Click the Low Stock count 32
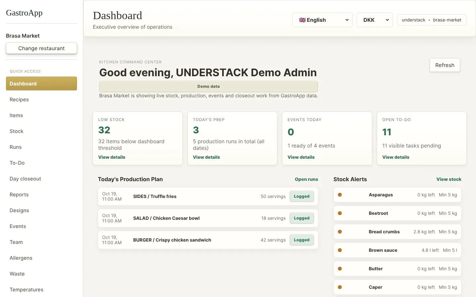 104,130
